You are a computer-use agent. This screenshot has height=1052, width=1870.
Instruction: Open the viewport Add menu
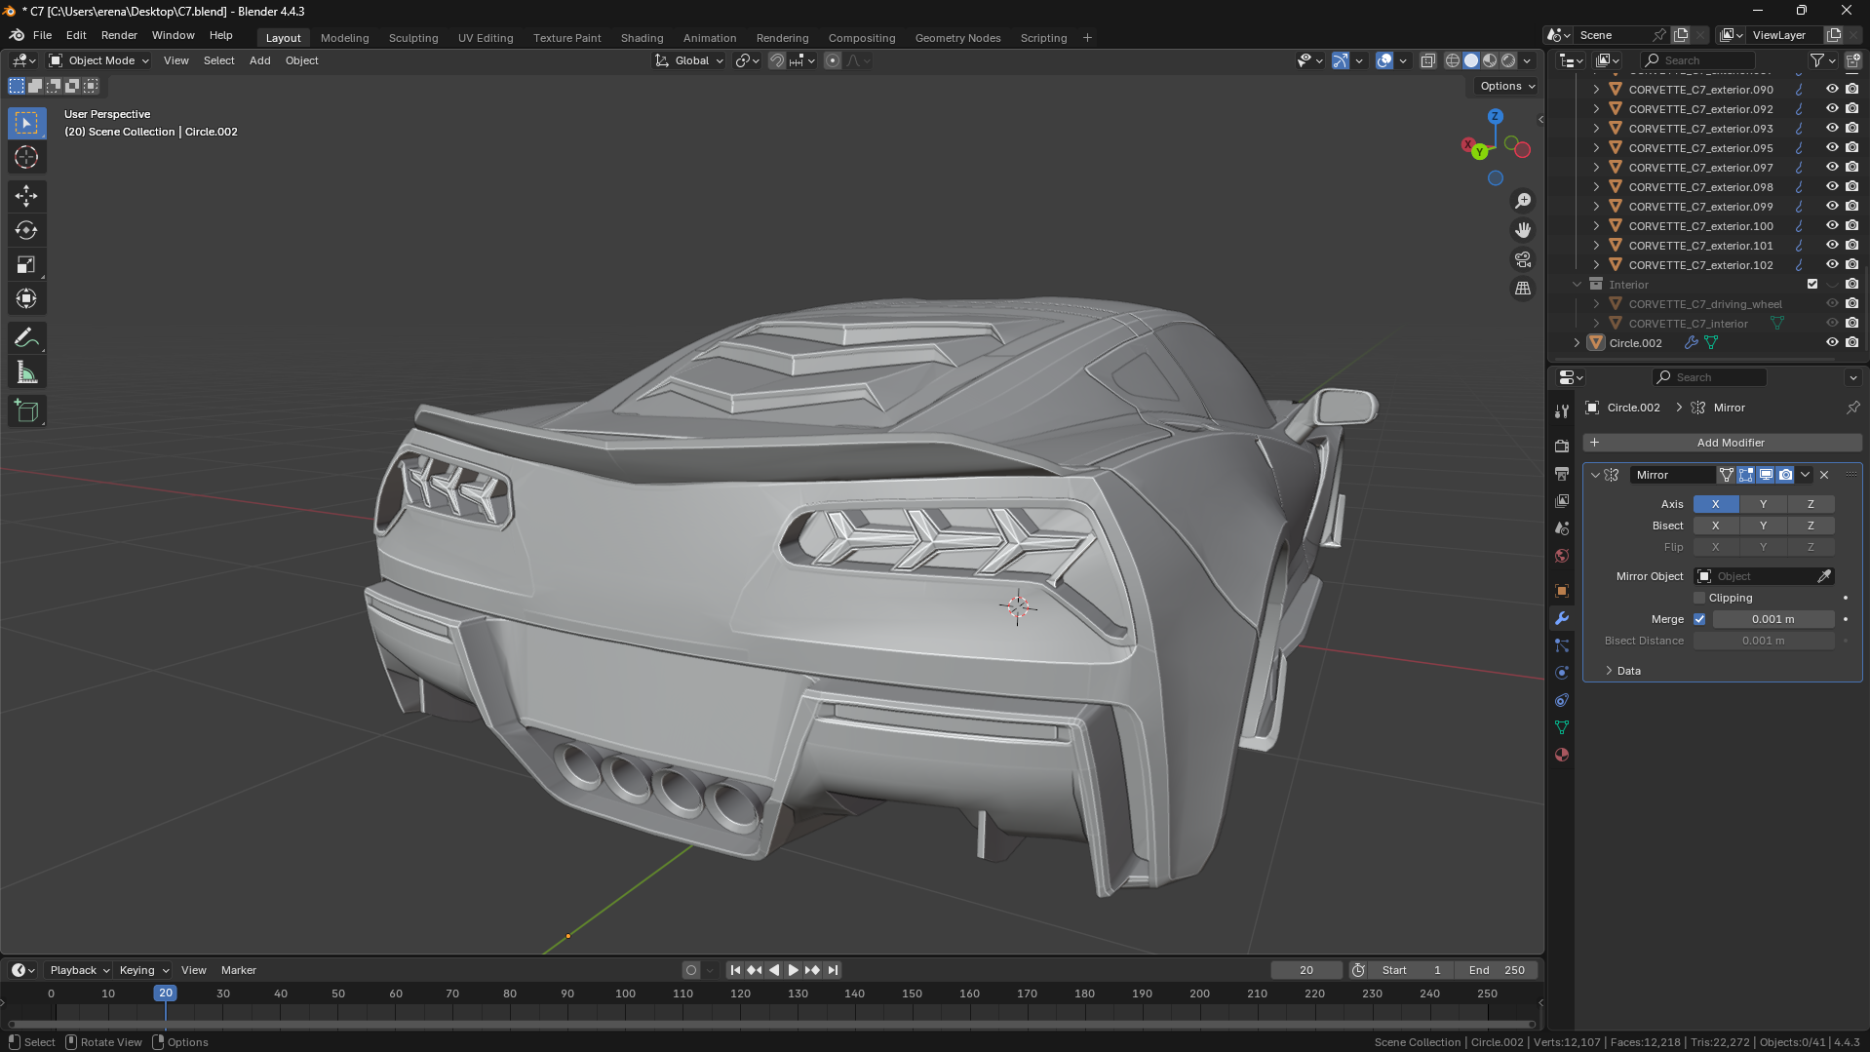[x=259, y=60]
